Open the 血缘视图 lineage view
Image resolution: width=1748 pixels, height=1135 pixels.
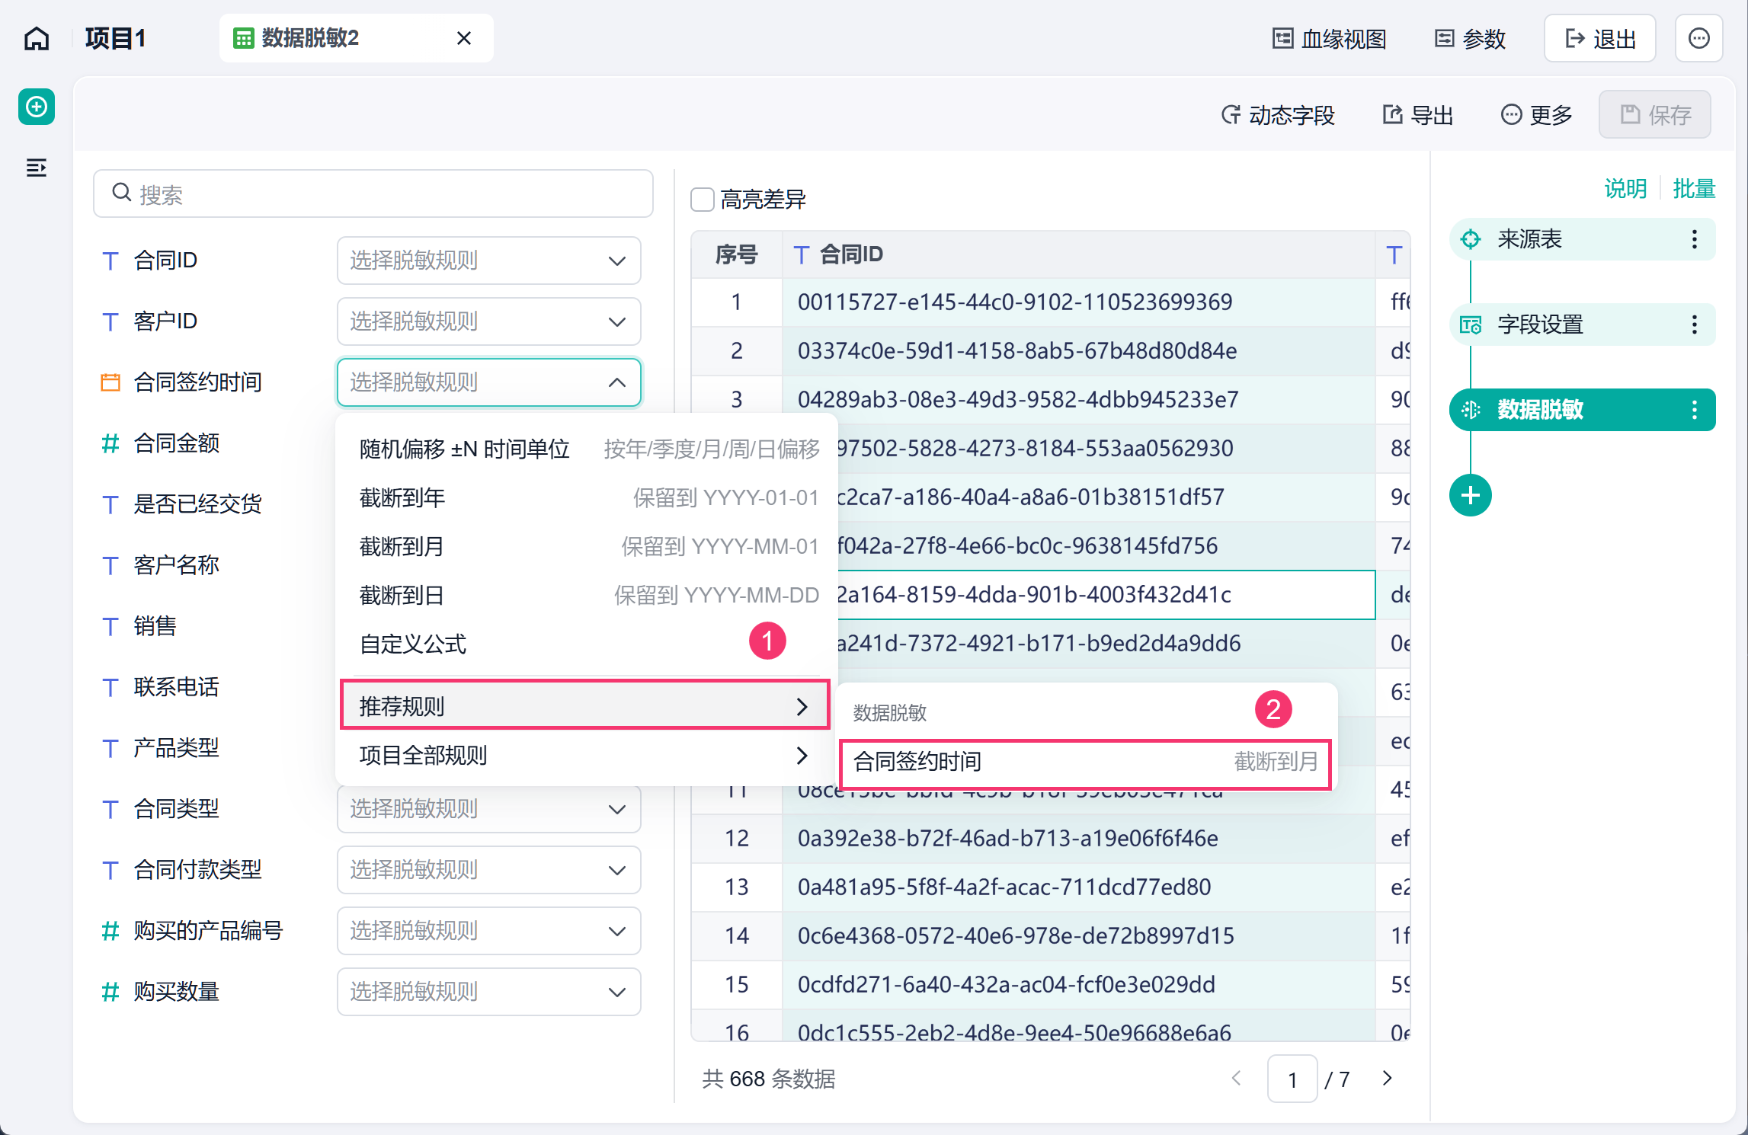click(x=1330, y=39)
